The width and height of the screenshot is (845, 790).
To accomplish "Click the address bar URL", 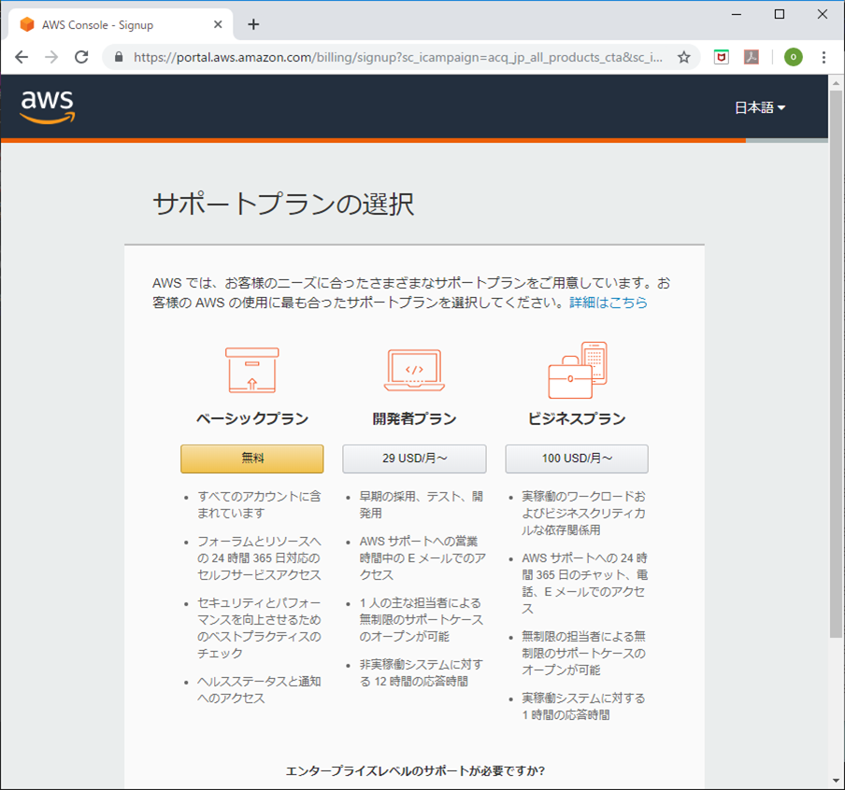I will pos(397,57).
